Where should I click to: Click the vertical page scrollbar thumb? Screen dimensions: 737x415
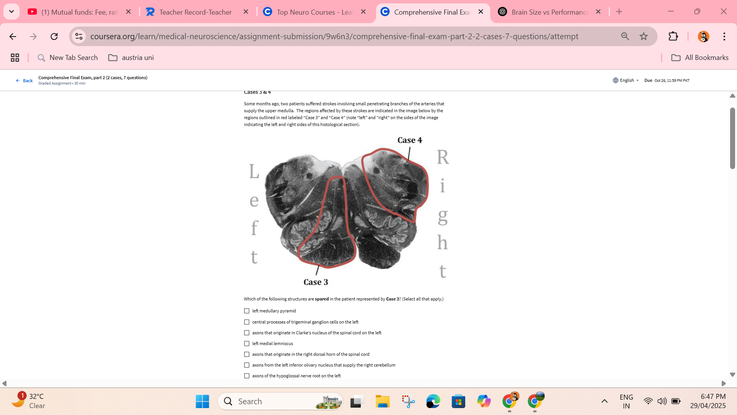[x=732, y=138]
